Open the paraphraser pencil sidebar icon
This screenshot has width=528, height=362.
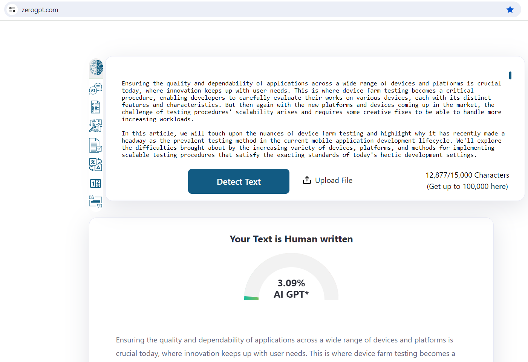(x=96, y=126)
